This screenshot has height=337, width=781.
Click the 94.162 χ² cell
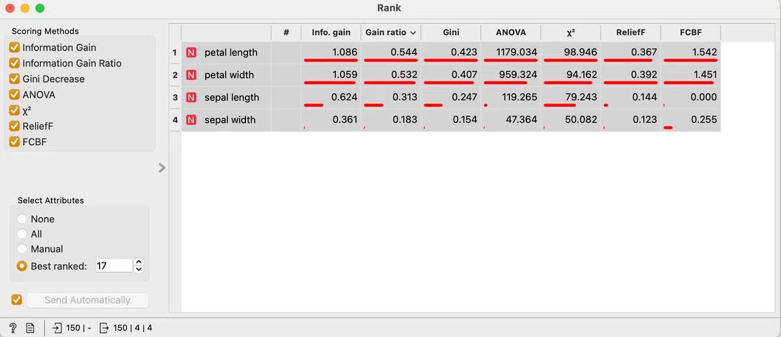571,75
